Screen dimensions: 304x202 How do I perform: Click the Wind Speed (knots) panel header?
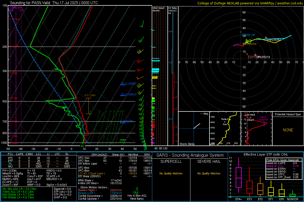click(158, 9)
